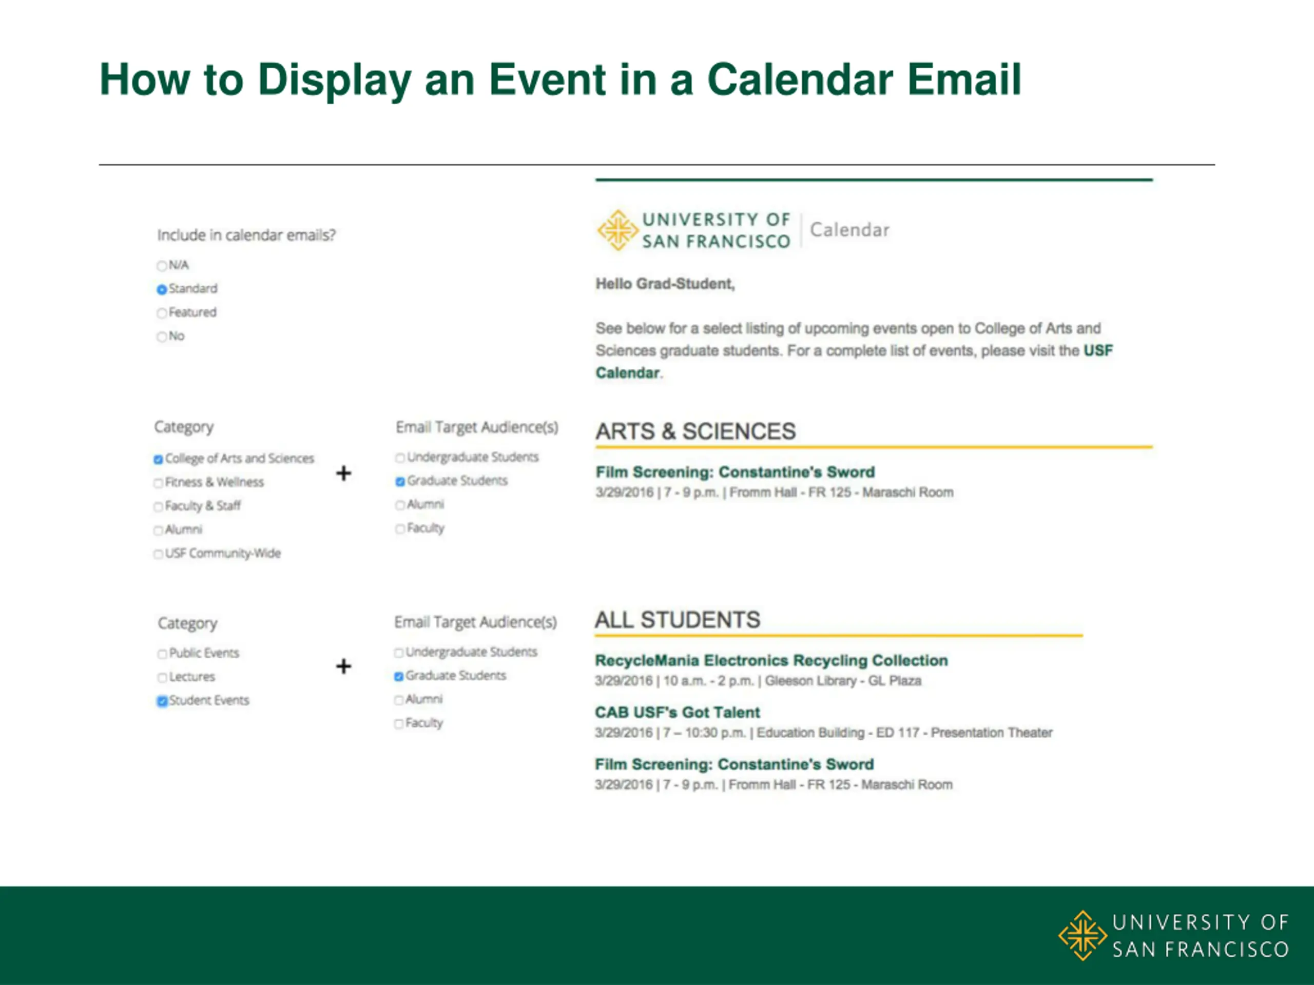Uncheck Graduate Students in second audience list
1314x985 pixels.
pyautogui.click(x=399, y=676)
